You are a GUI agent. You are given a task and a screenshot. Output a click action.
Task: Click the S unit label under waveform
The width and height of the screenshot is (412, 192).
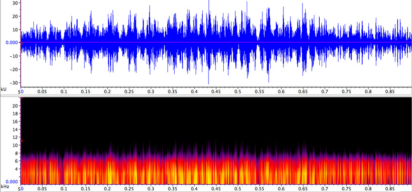pos(19,92)
